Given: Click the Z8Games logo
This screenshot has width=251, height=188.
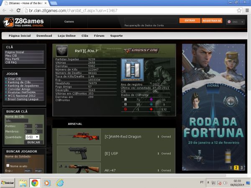Looking at the screenshot, I should click(23, 22).
